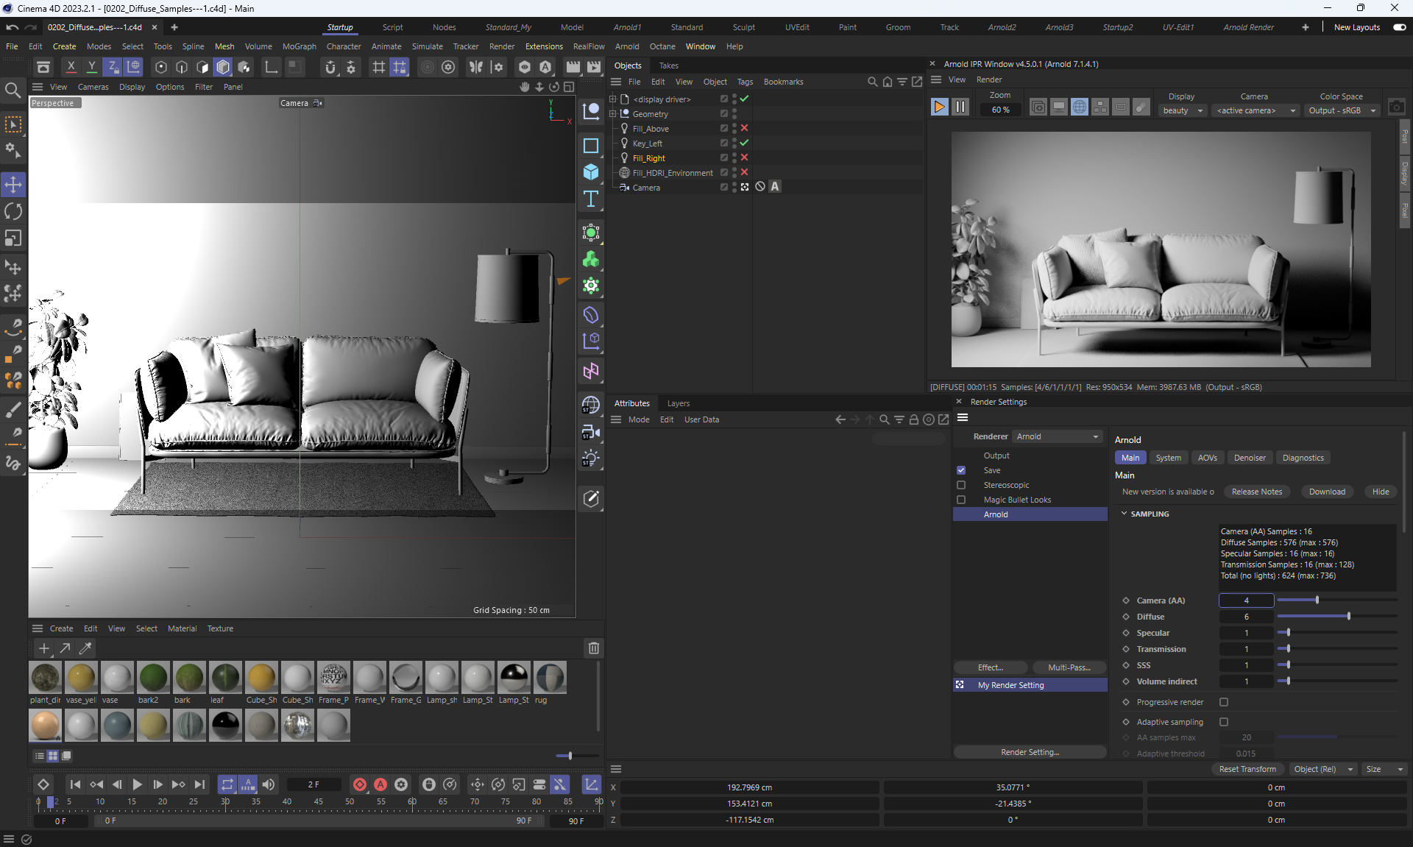Viewport: 1413px width, 847px height.
Task: Delete material using the trash icon
Action: [x=593, y=648]
